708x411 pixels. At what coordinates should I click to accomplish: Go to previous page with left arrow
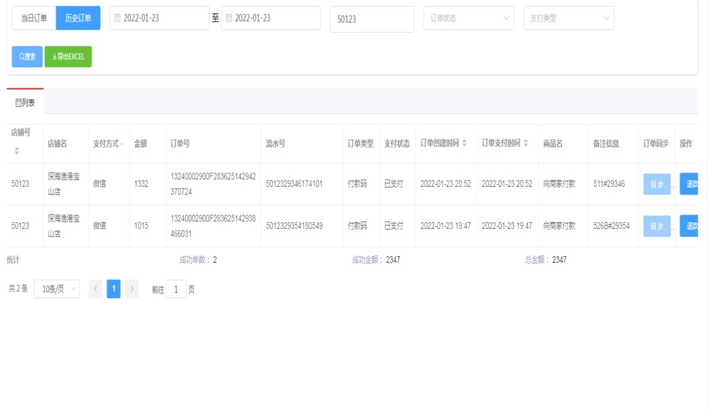click(x=96, y=289)
